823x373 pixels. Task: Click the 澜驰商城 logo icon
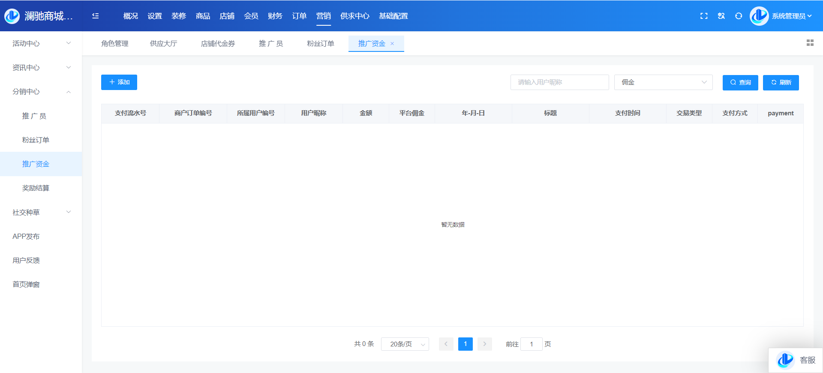point(12,16)
